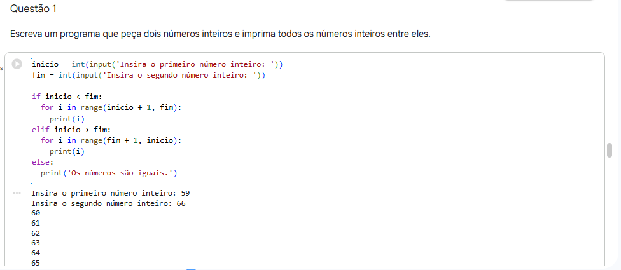Screen dimensions: 621x270
Task: Click the line 'for i in range(fim + 1, inicio):'
Action: (111, 140)
